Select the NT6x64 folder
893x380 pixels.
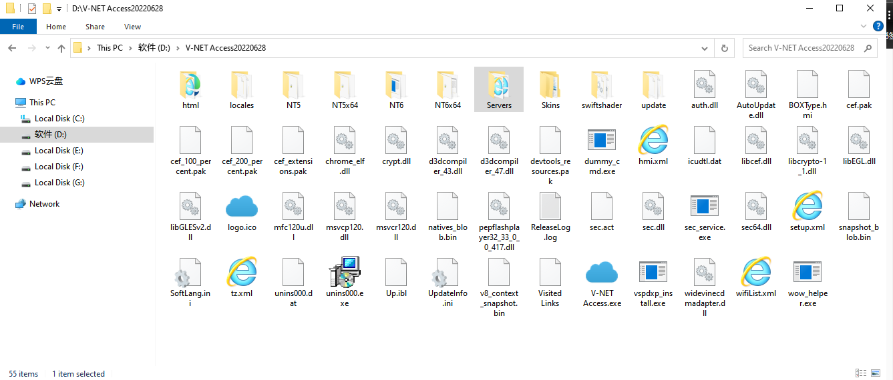(448, 89)
